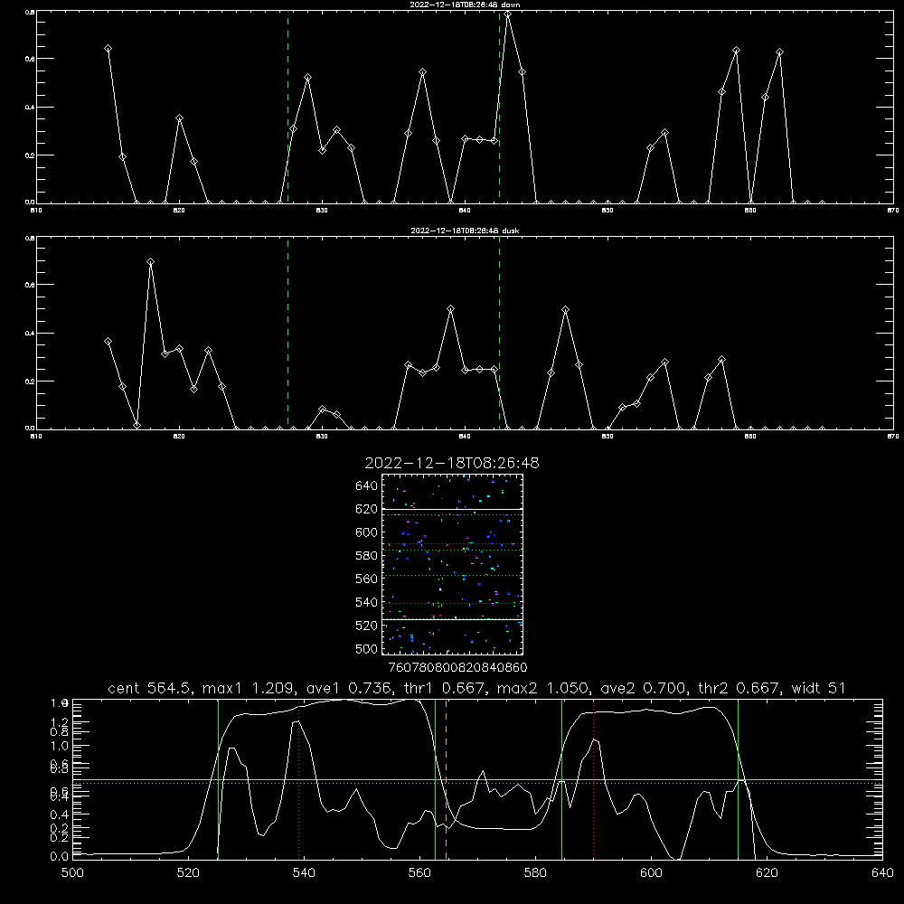Screen dimensions: 904x904
Task: Click the dawn peak diamond near x 862
Action: [779, 52]
